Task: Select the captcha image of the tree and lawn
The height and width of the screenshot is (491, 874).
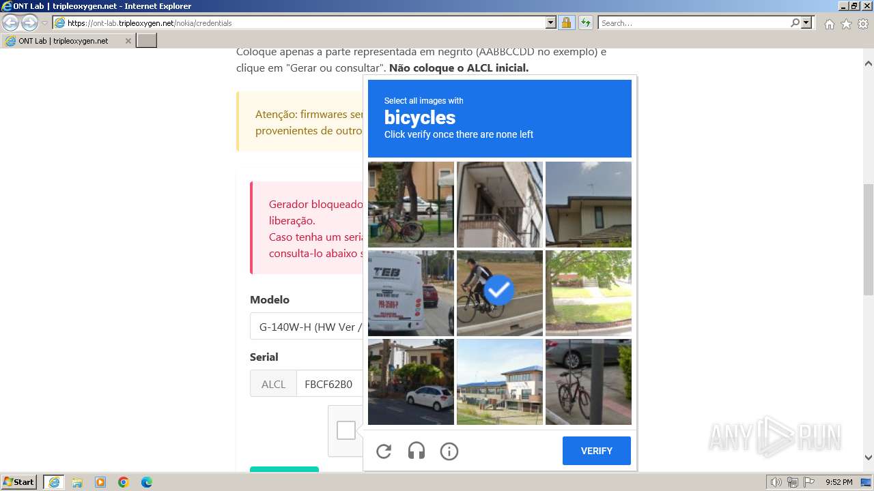Action: click(589, 293)
